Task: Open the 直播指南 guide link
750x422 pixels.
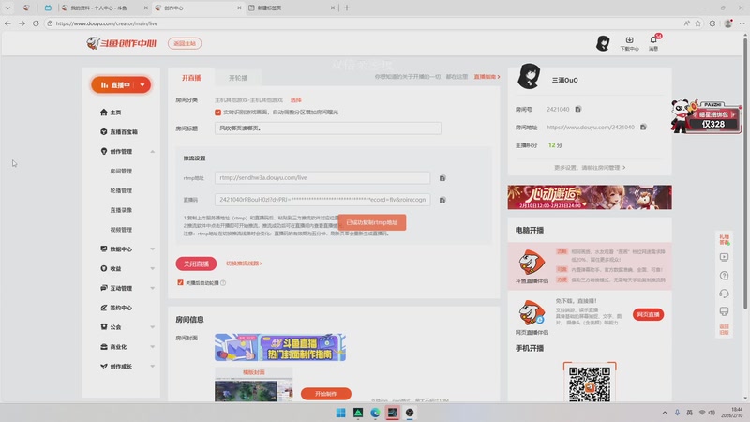Action: pos(487,77)
